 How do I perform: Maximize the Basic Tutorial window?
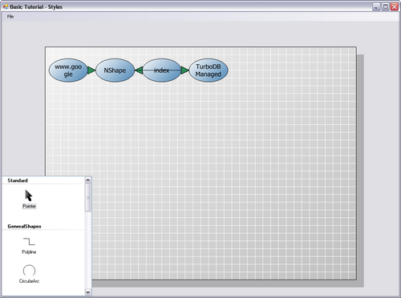385,6
